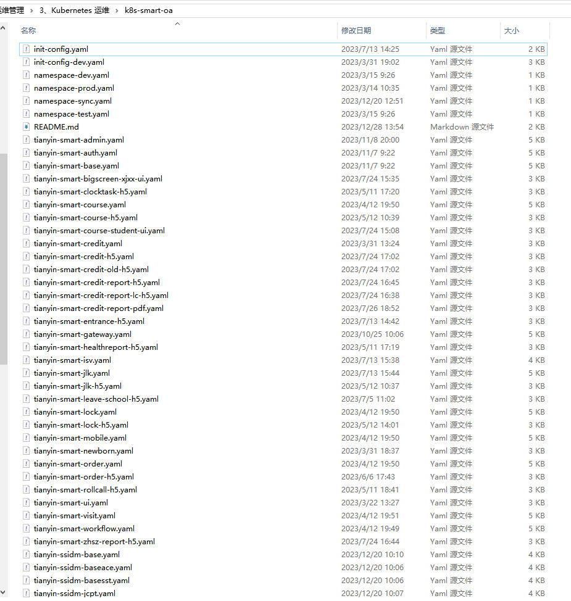Sort files by 大小 column header
The image size is (571, 601).
coord(512,30)
